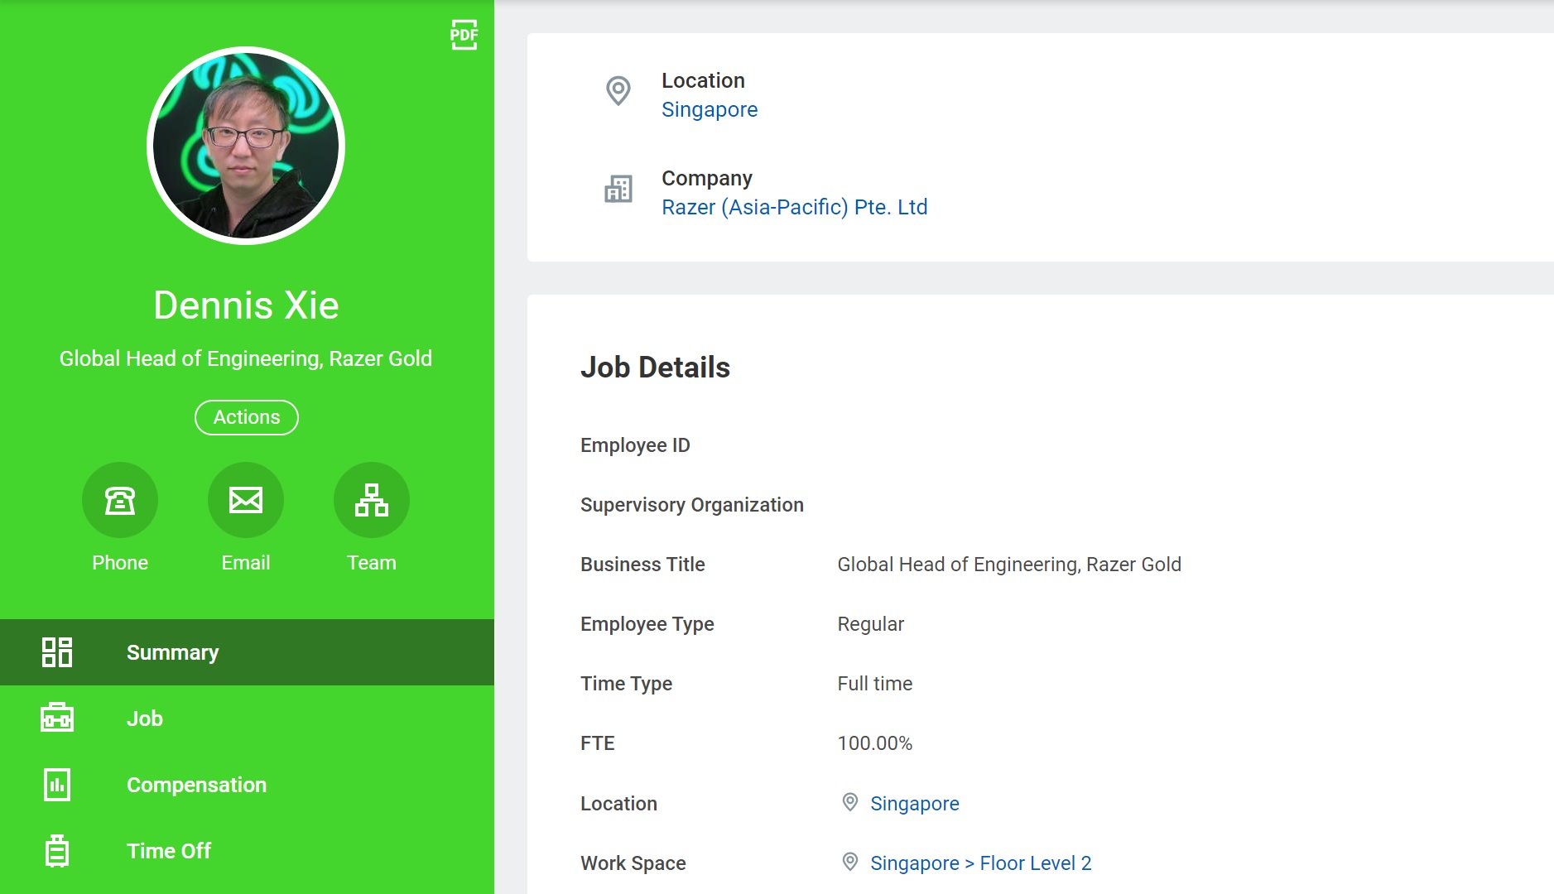Click the company building icon
Viewport: 1554px width, 894px height.
point(618,189)
